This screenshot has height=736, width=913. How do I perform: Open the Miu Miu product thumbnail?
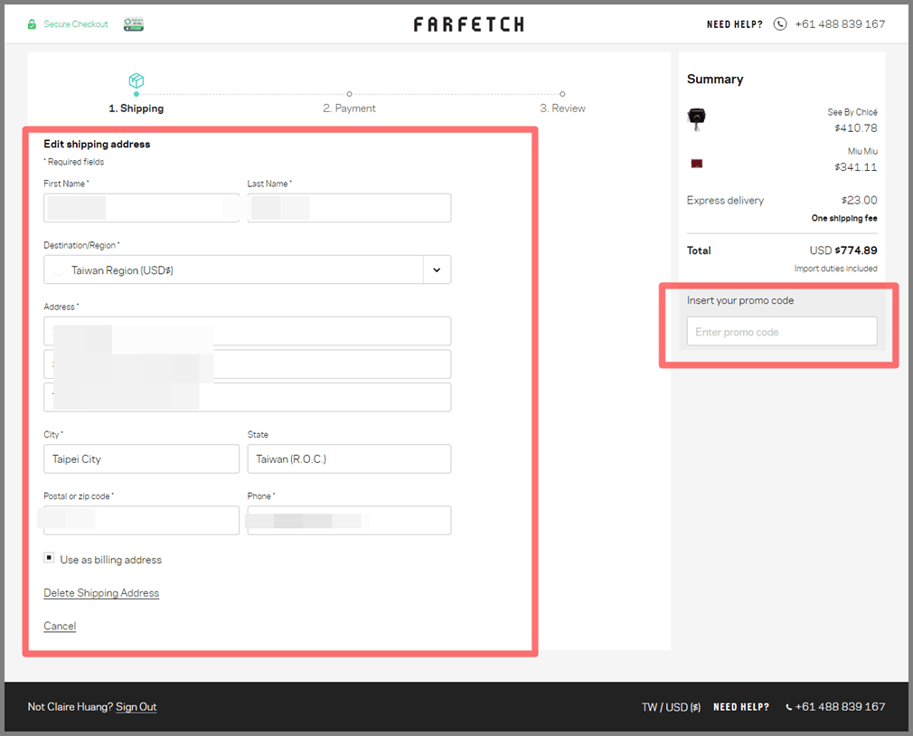pyautogui.click(x=696, y=164)
